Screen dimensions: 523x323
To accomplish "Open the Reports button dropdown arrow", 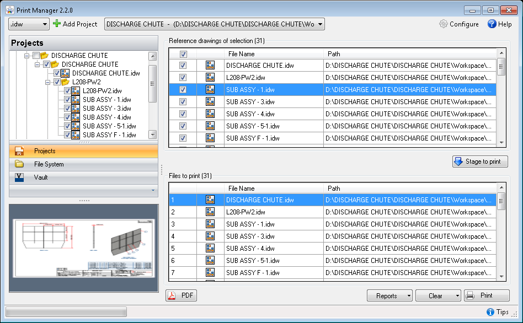I will tap(409, 295).
